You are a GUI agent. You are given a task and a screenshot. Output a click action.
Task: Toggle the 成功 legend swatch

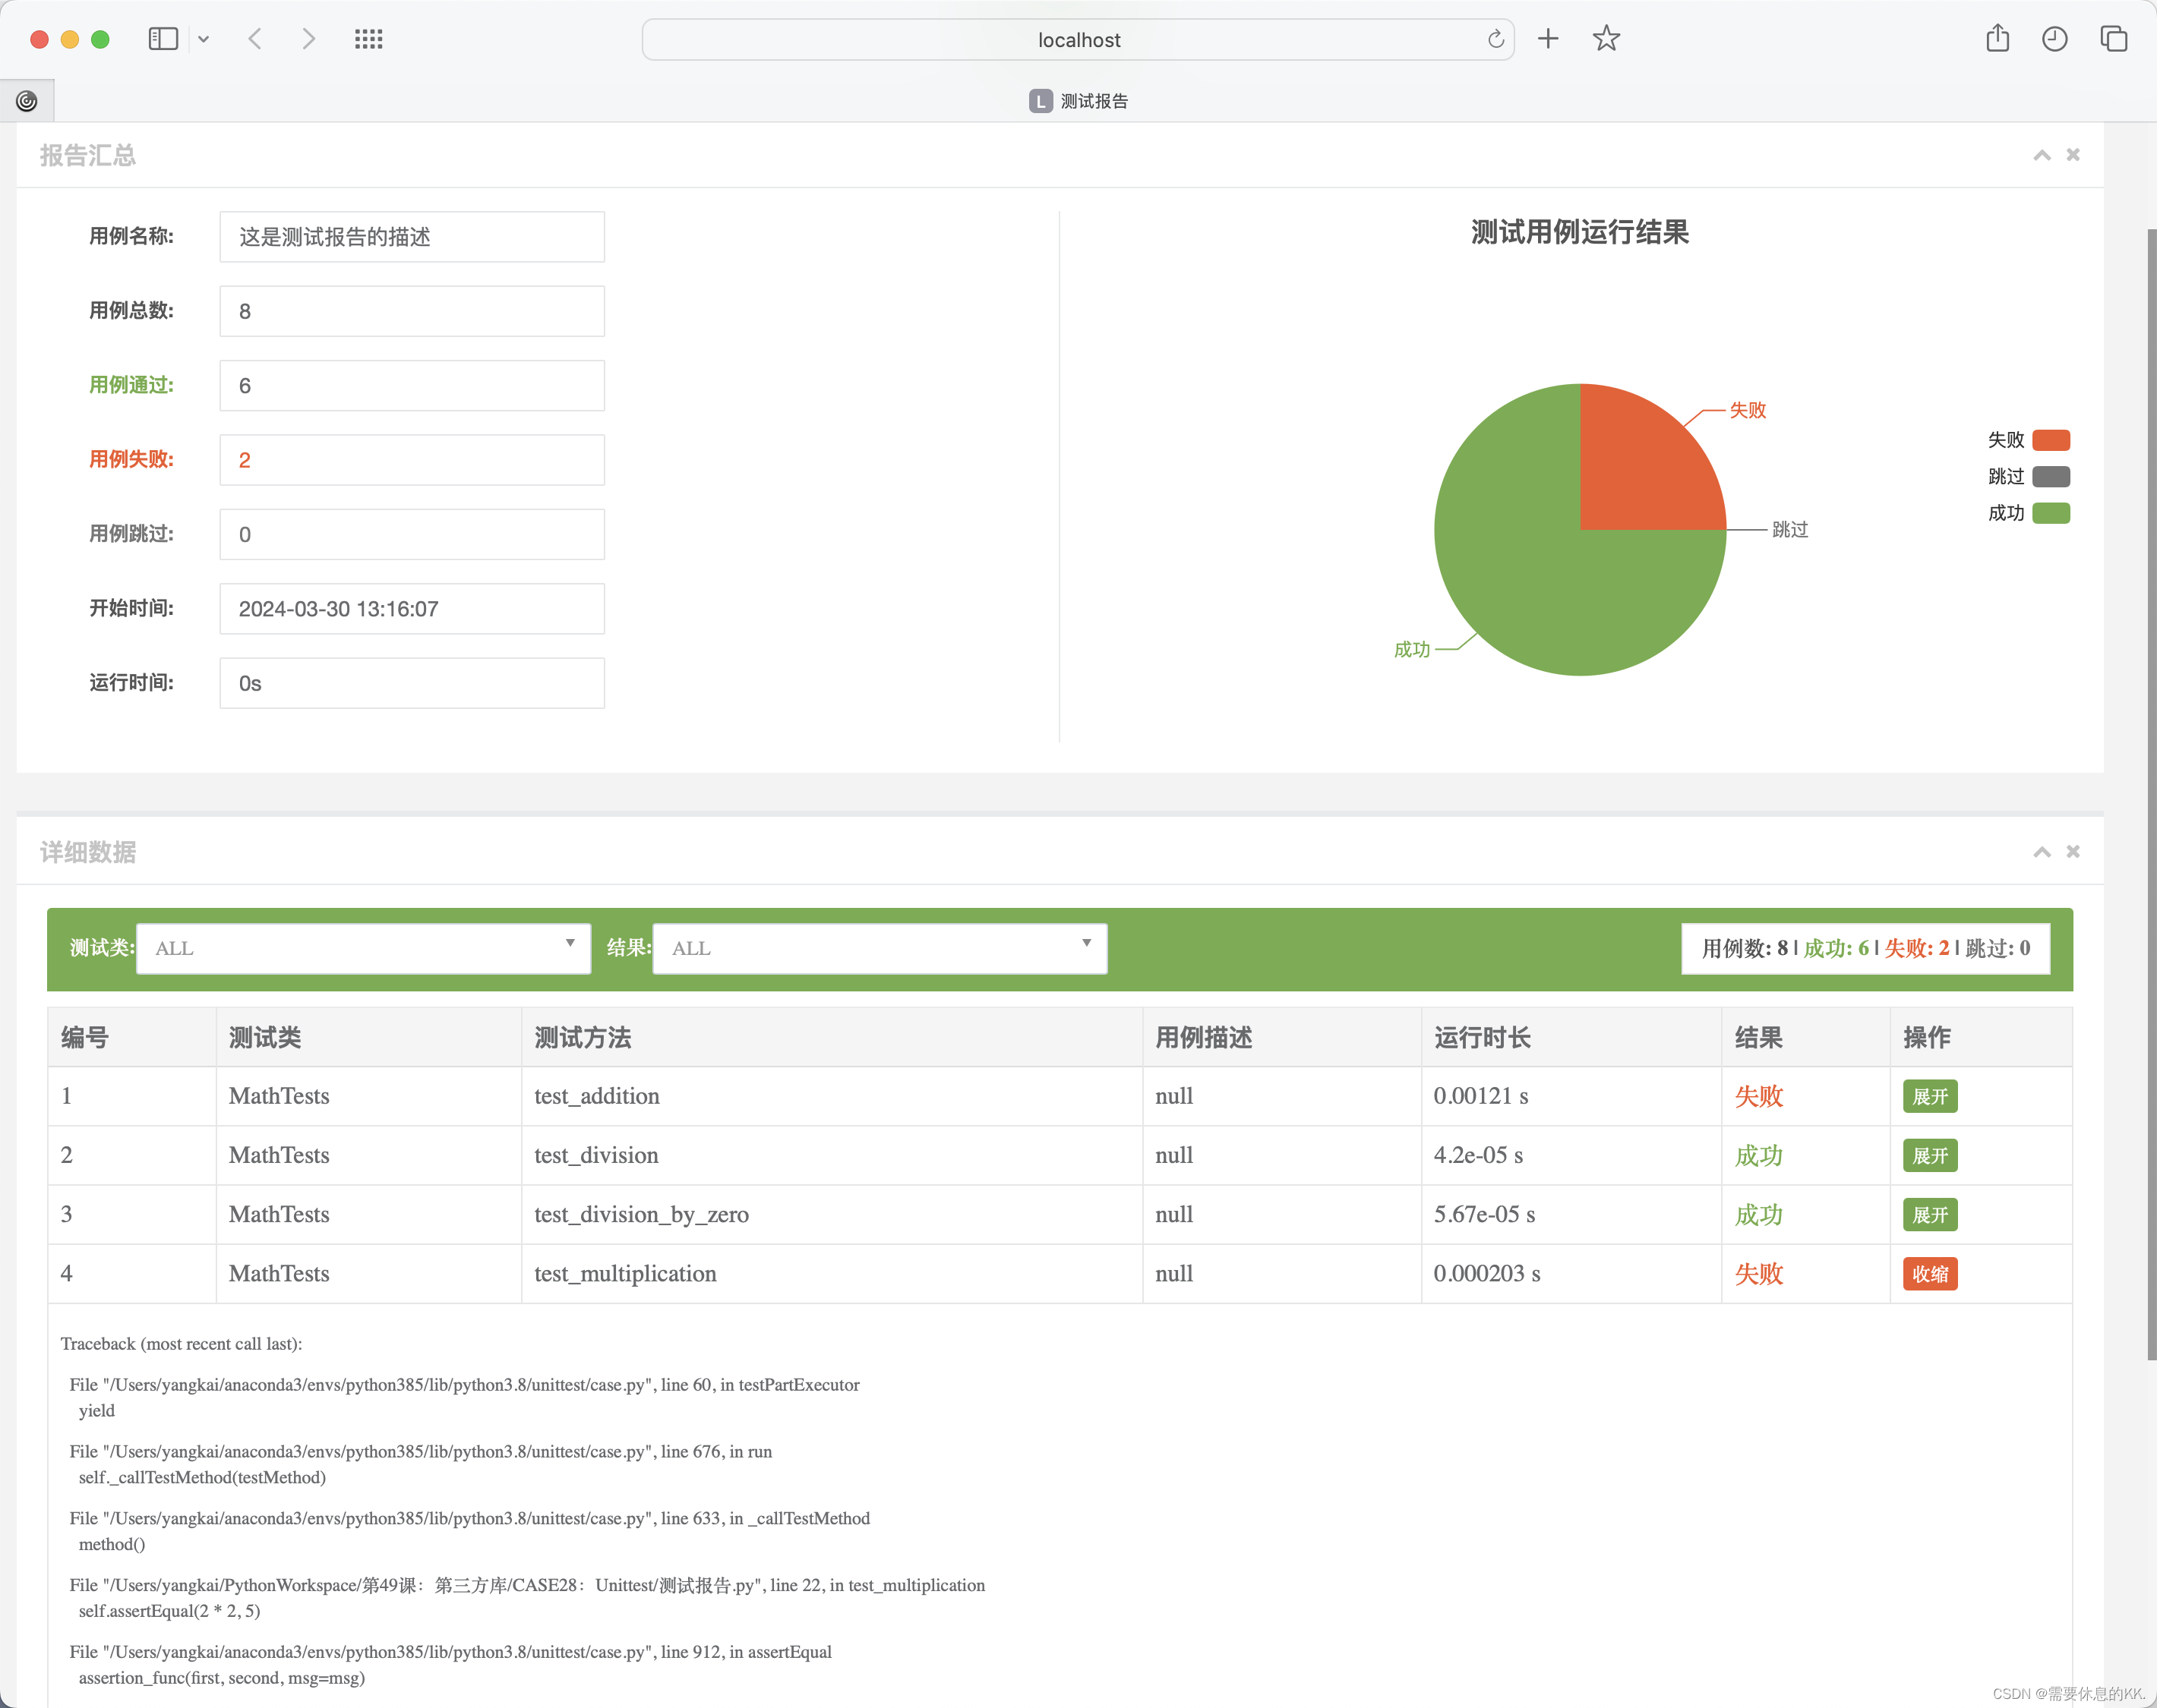click(x=2051, y=513)
